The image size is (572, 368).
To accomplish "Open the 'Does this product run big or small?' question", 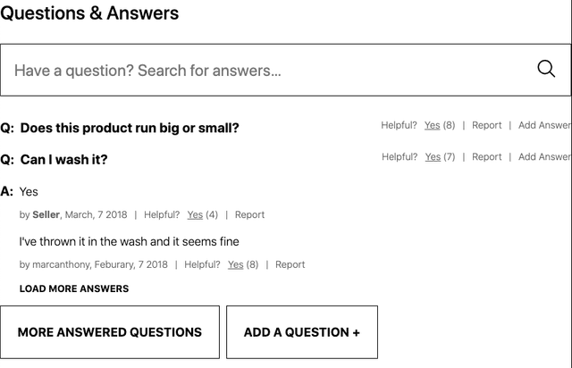I will click(130, 129).
